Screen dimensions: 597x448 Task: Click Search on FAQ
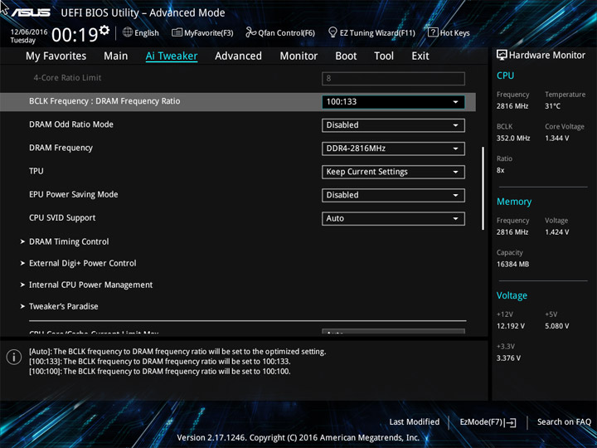tap(565, 421)
